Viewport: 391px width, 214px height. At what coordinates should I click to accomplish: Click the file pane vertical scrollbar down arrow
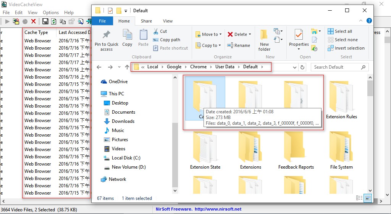370,191
